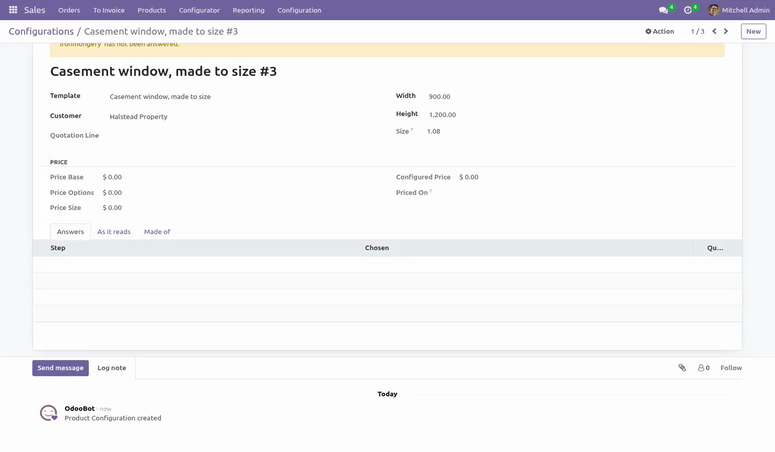Image resolution: width=775 pixels, height=452 pixels.
Task: Click the Size value 1.08
Action: pyautogui.click(x=433, y=131)
